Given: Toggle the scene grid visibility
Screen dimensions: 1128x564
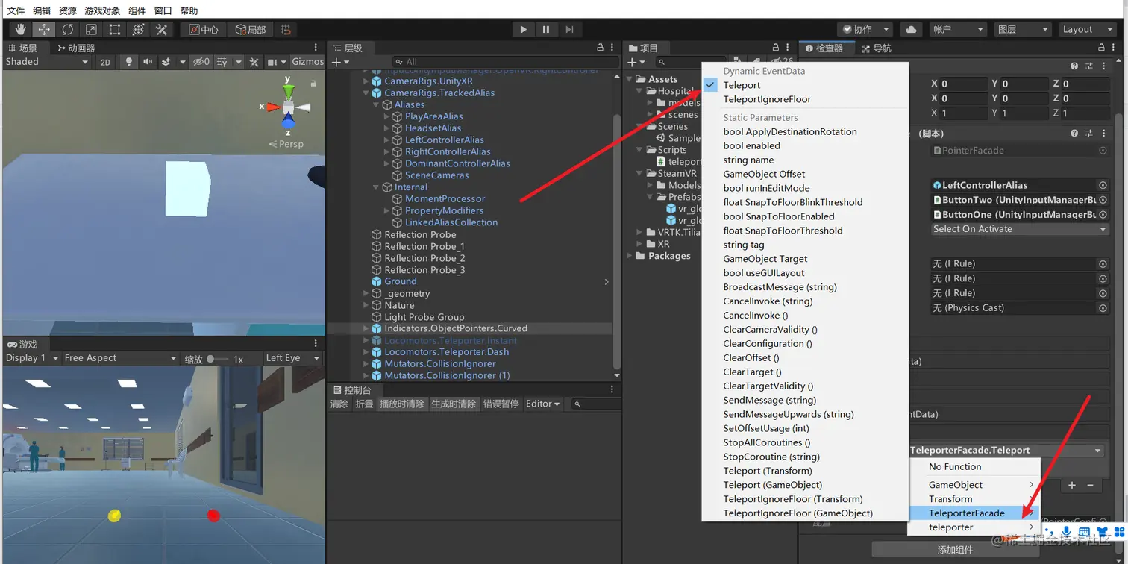Looking at the screenshot, I should click(222, 62).
